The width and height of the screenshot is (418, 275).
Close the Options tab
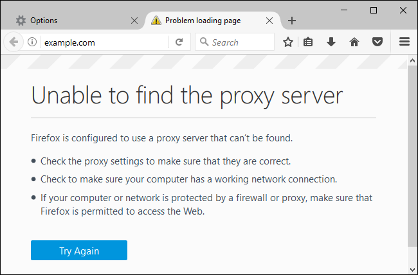tap(134, 21)
